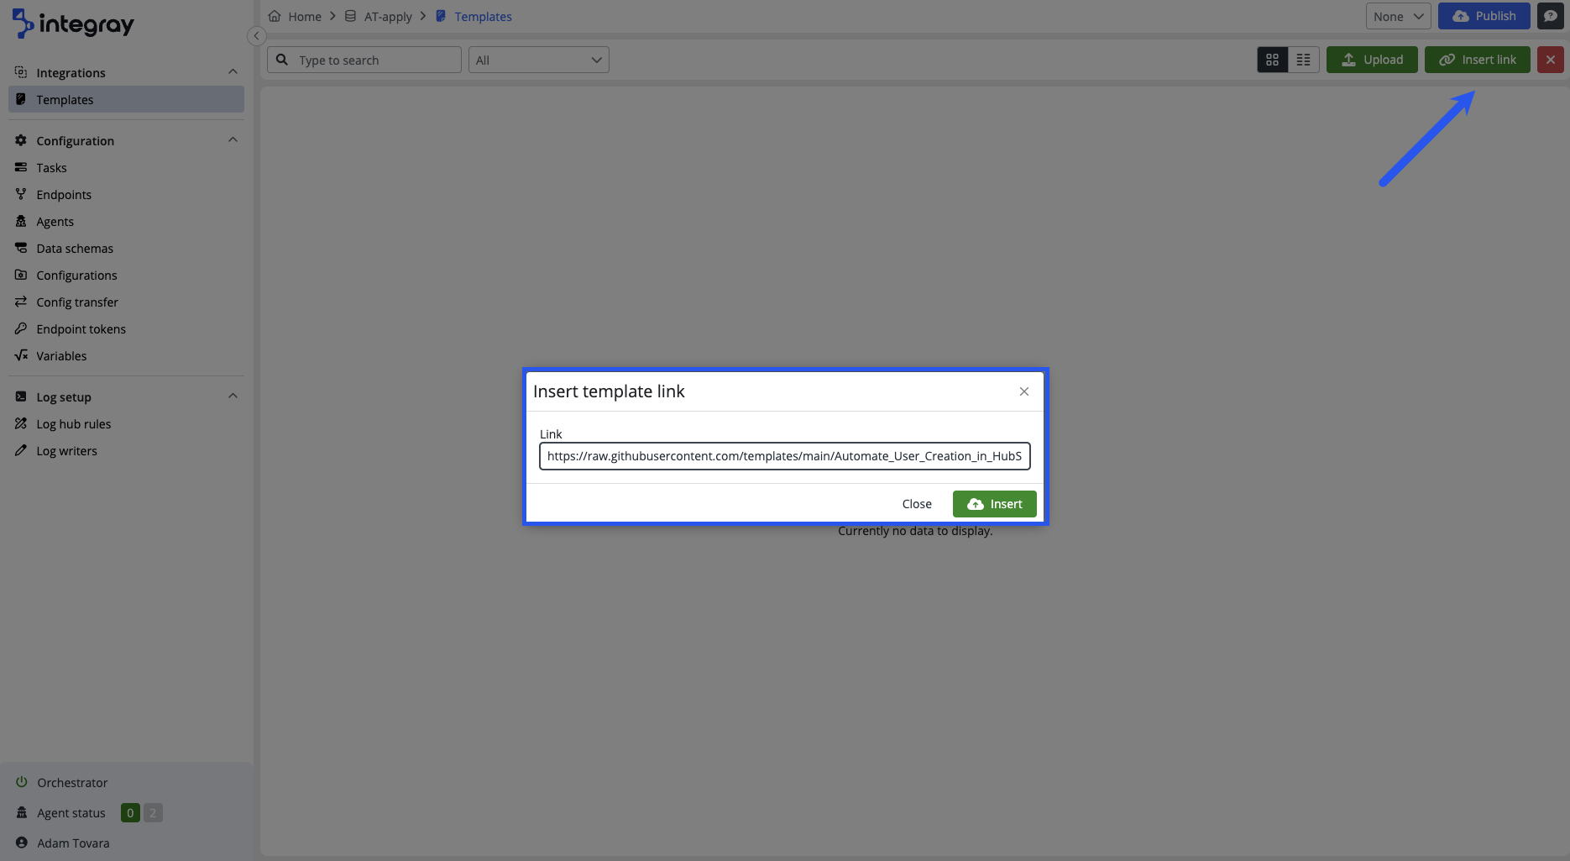Viewport: 1570px width, 861px height.
Task: Click the Orchestrator power icon
Action: (x=22, y=782)
